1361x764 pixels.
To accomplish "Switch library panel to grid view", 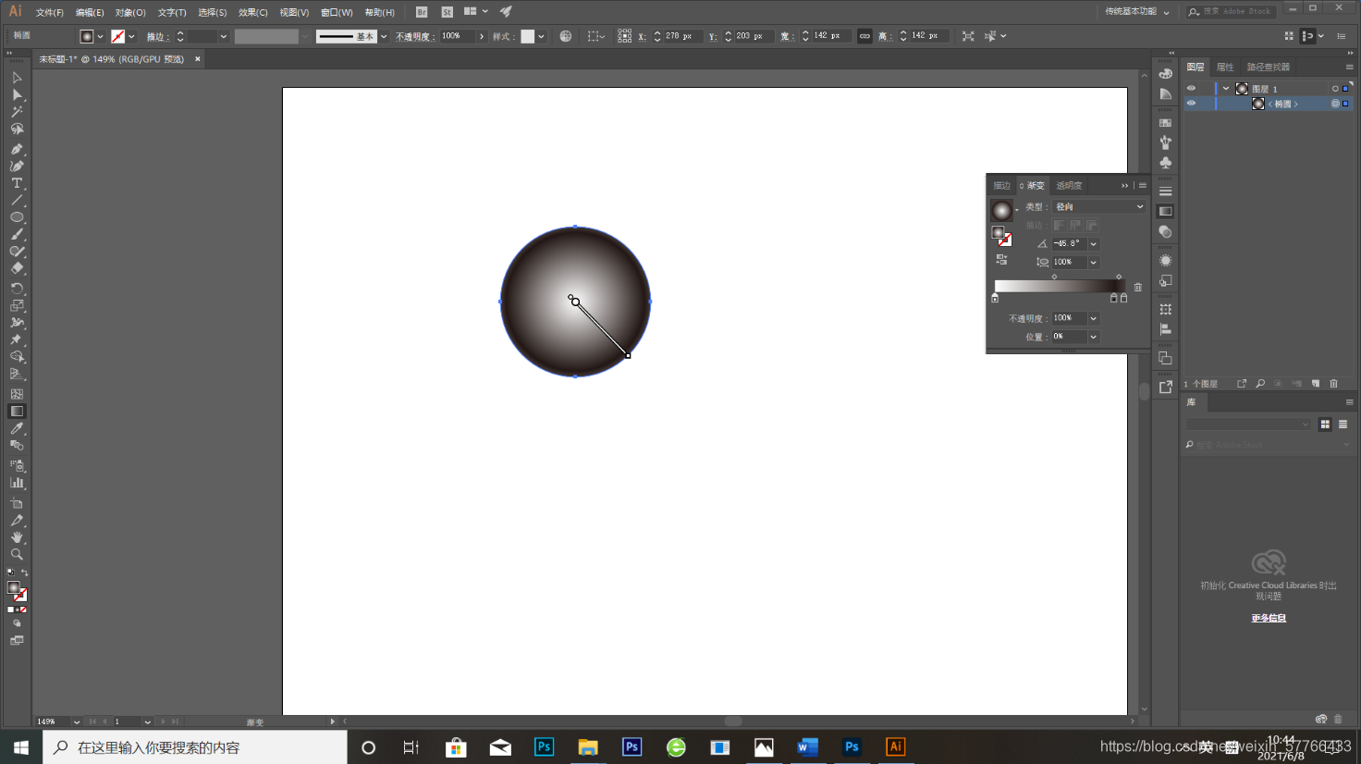I will click(x=1325, y=424).
